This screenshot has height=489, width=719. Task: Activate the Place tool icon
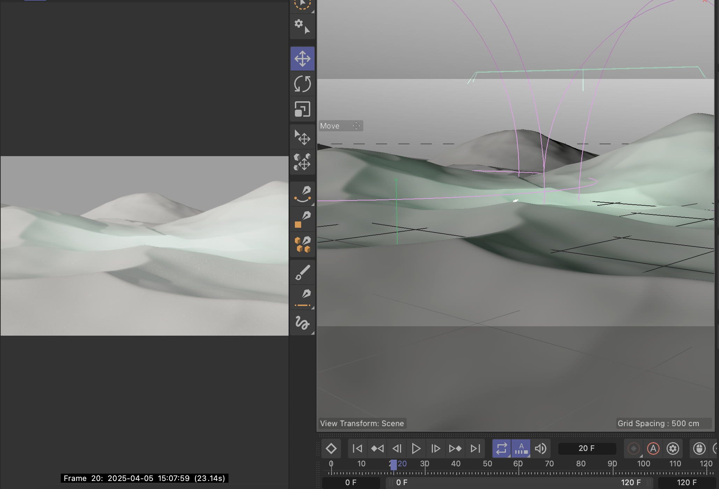pos(302,137)
